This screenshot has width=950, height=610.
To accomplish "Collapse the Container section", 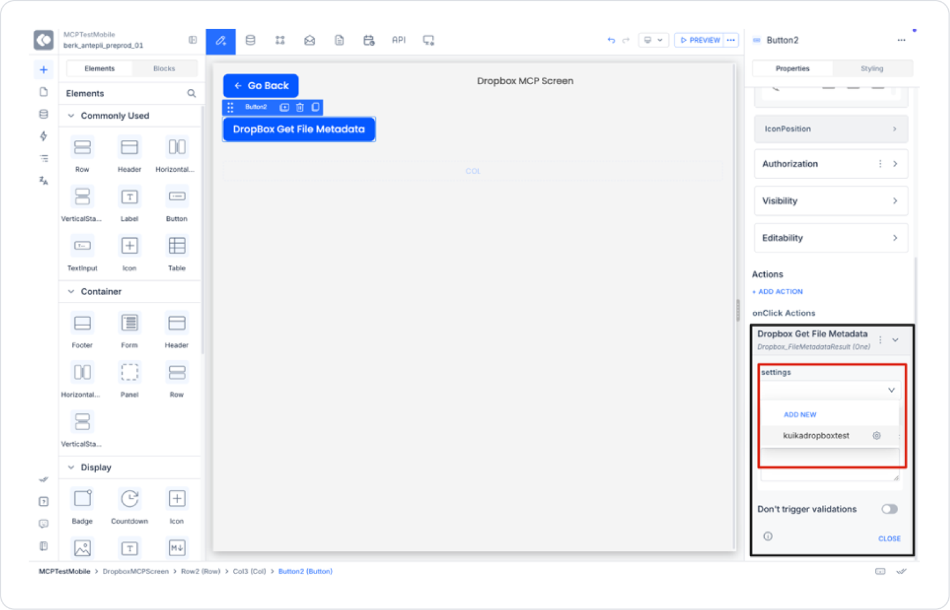I will pos(71,291).
